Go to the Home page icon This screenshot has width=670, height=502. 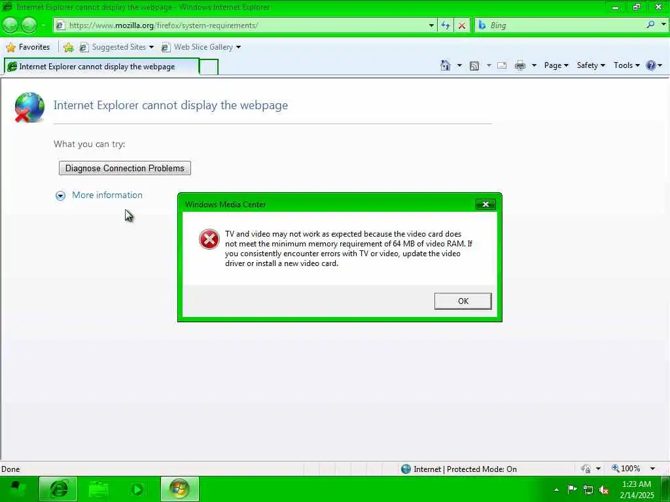[445, 65]
